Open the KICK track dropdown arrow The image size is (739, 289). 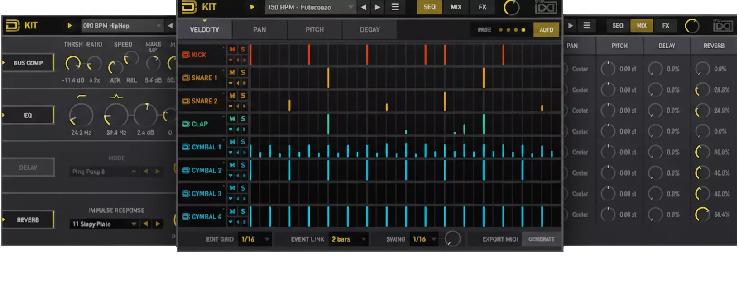(x=231, y=60)
